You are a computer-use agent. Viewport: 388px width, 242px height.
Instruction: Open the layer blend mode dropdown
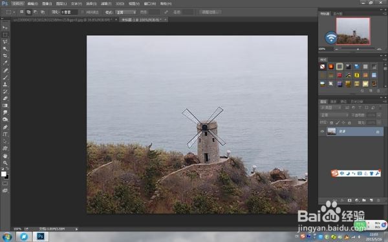coord(334,115)
